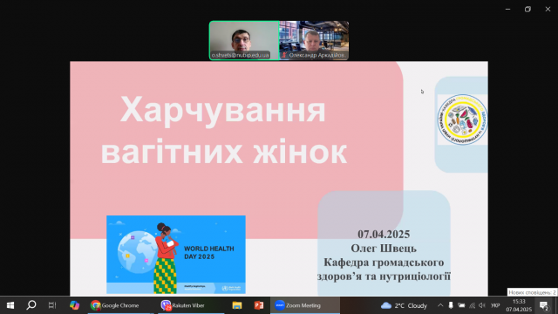Expand hidden system tray icons
558x314 pixels.
click(440, 305)
